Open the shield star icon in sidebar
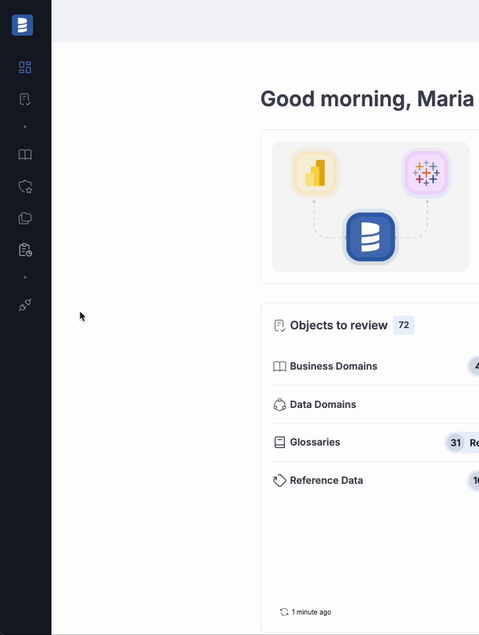This screenshot has height=635, width=479. click(25, 186)
